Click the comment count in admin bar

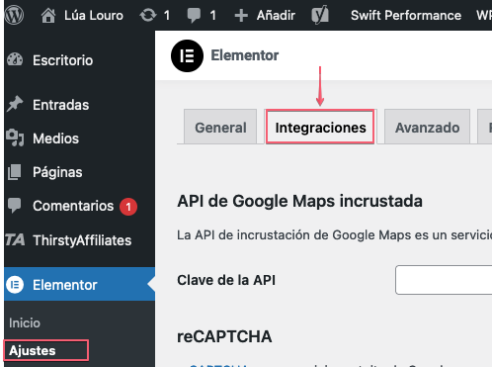tap(213, 16)
